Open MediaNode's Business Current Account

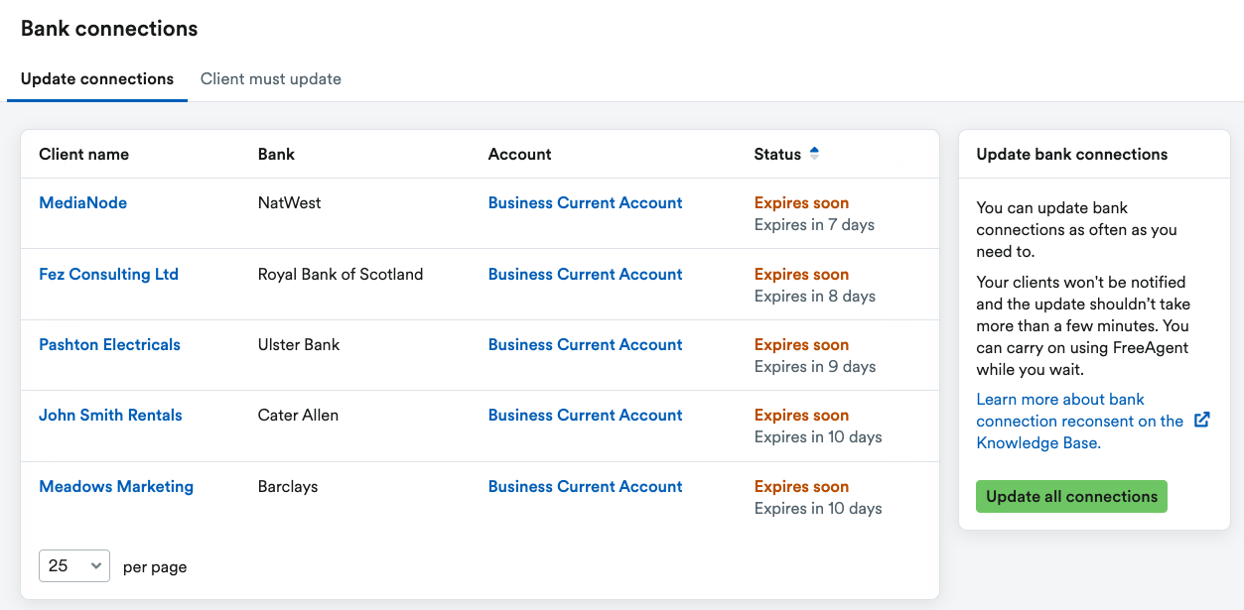586,202
